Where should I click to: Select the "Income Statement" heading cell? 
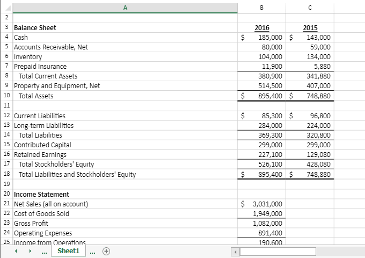(x=125, y=194)
